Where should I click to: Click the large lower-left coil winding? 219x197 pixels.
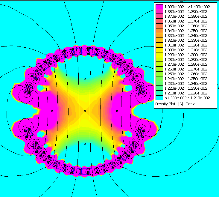click(28, 132)
